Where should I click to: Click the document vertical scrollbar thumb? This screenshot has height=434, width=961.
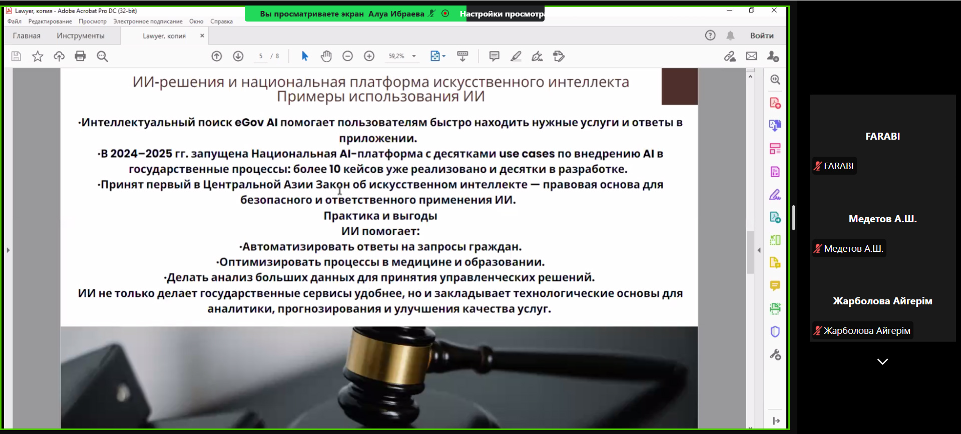(x=750, y=252)
